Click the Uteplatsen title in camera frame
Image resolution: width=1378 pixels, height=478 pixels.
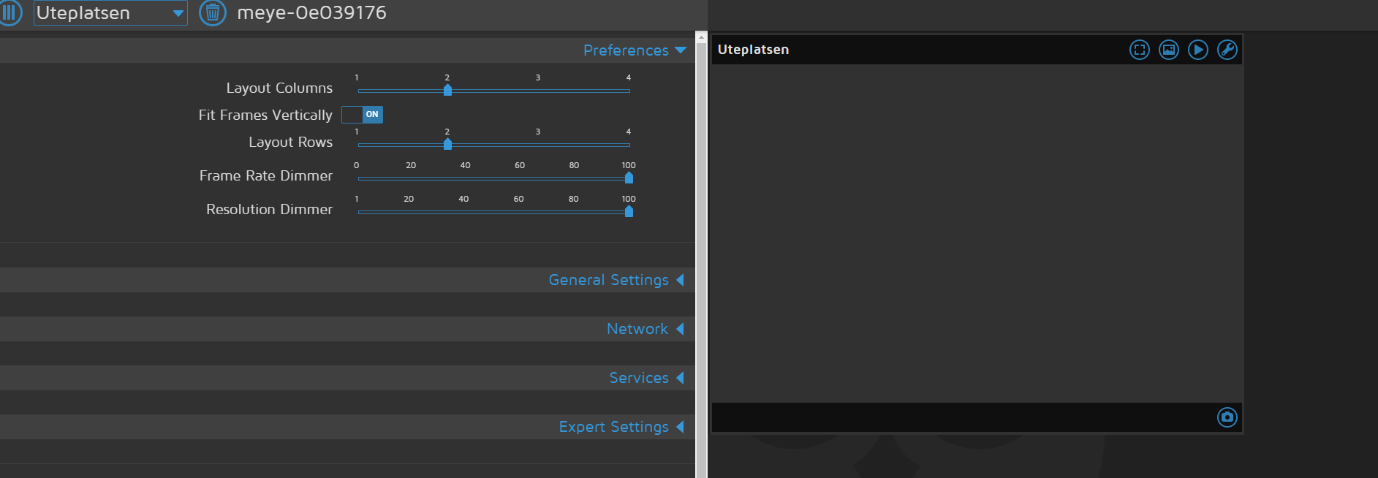tap(753, 50)
